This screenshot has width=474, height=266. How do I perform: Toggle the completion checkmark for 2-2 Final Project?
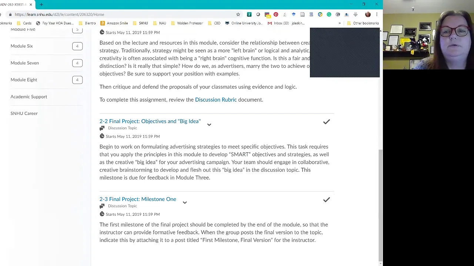click(x=326, y=122)
